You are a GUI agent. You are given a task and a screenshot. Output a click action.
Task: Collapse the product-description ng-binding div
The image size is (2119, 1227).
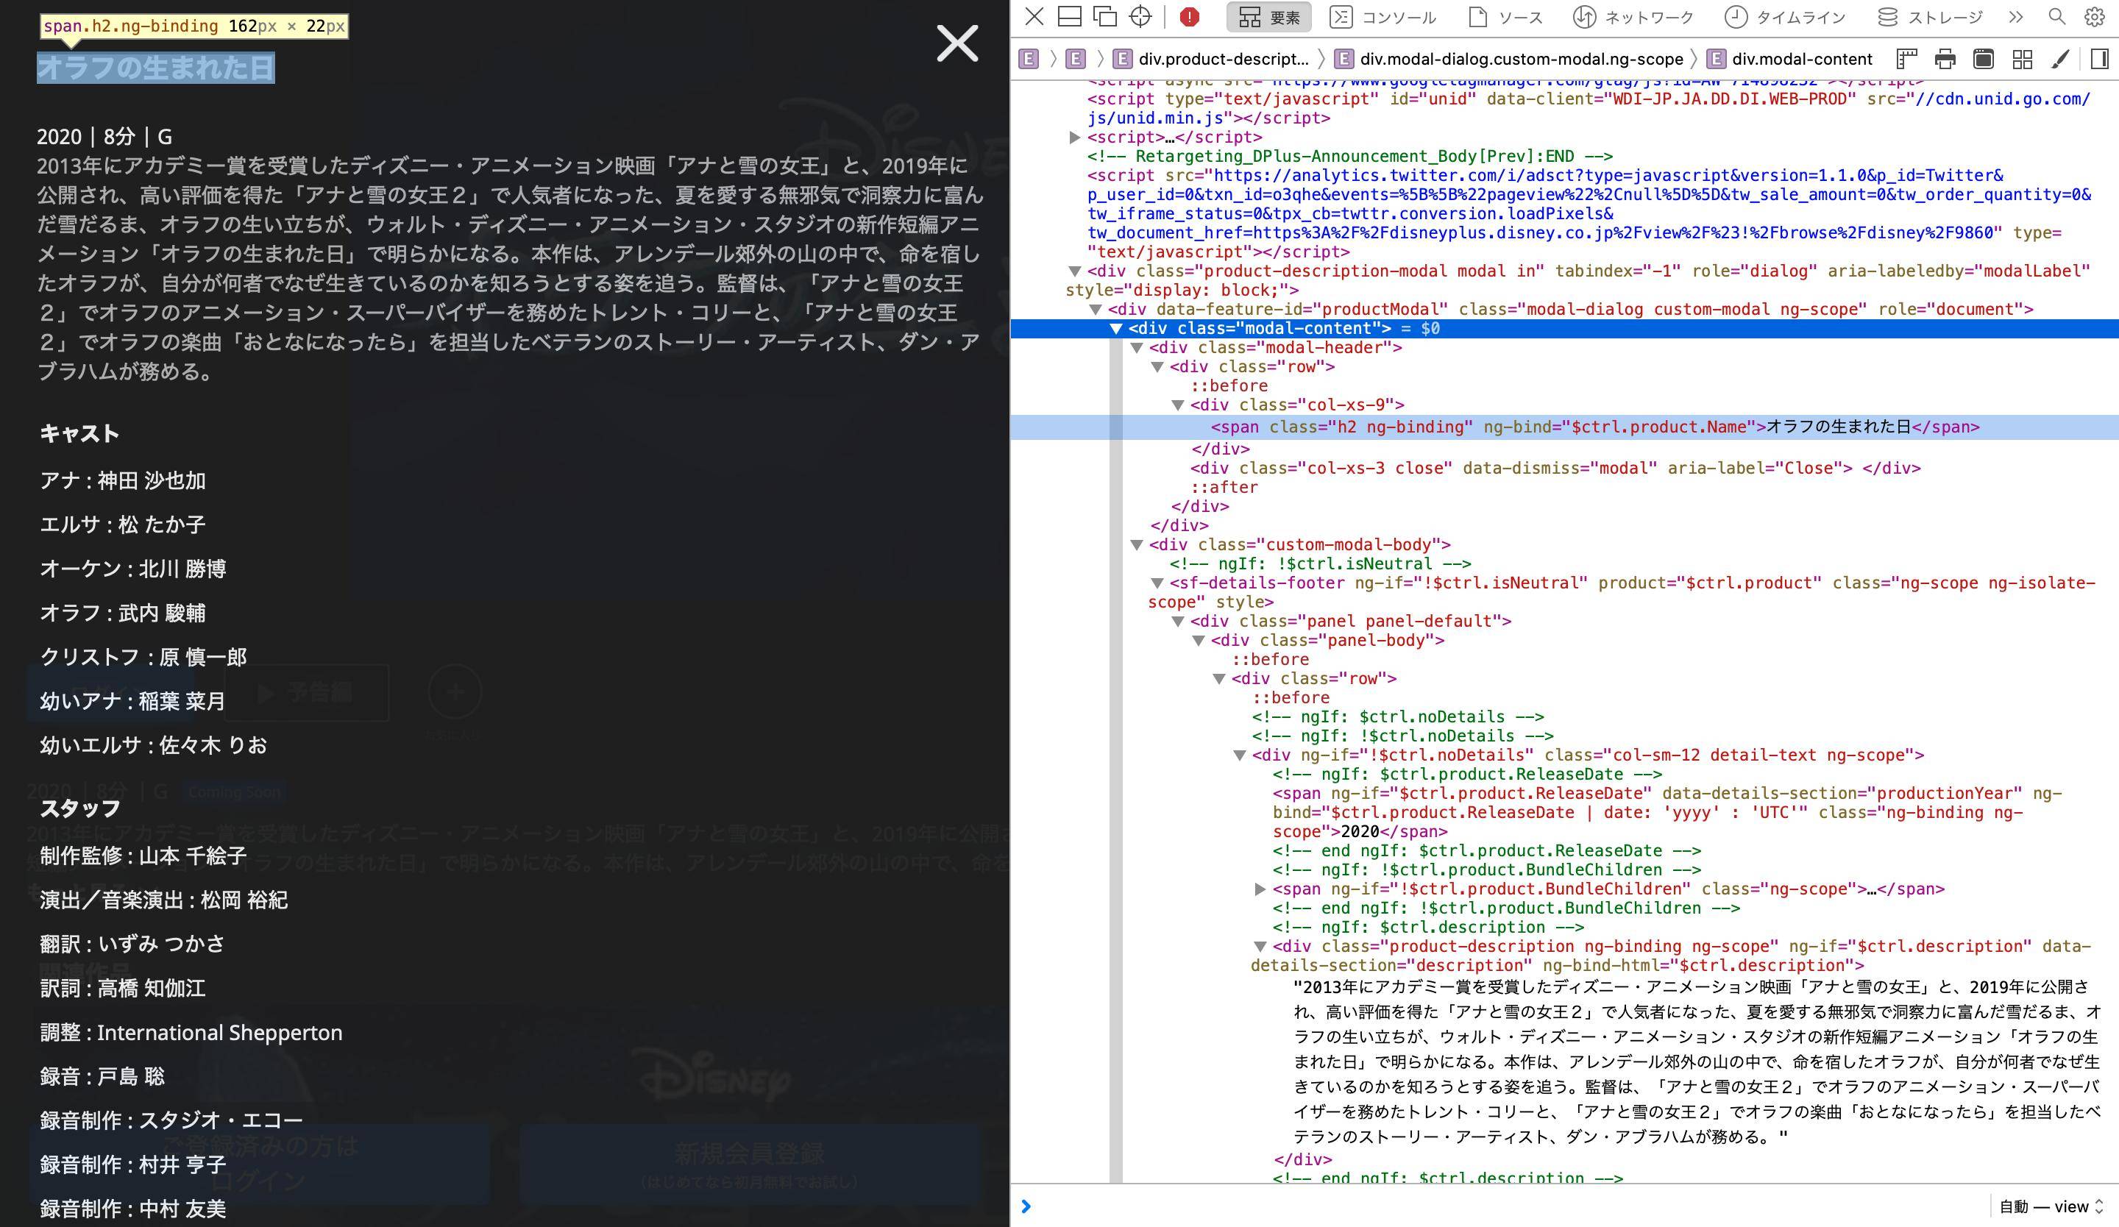point(1260,947)
